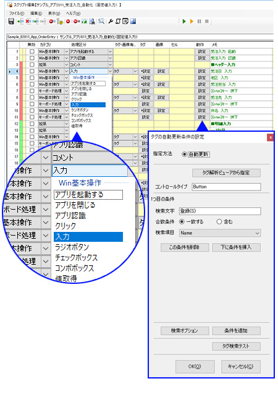Click the blue picture toolbar icon
Image resolution: width=278 pixels, height=402 pixels.
click(133, 21)
